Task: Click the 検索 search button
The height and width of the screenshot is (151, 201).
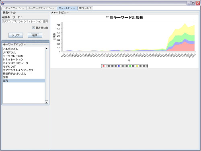Action: click(35, 35)
